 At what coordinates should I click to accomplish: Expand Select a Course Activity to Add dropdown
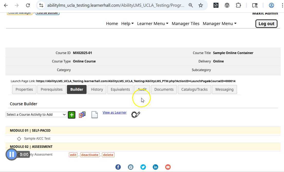(36, 114)
